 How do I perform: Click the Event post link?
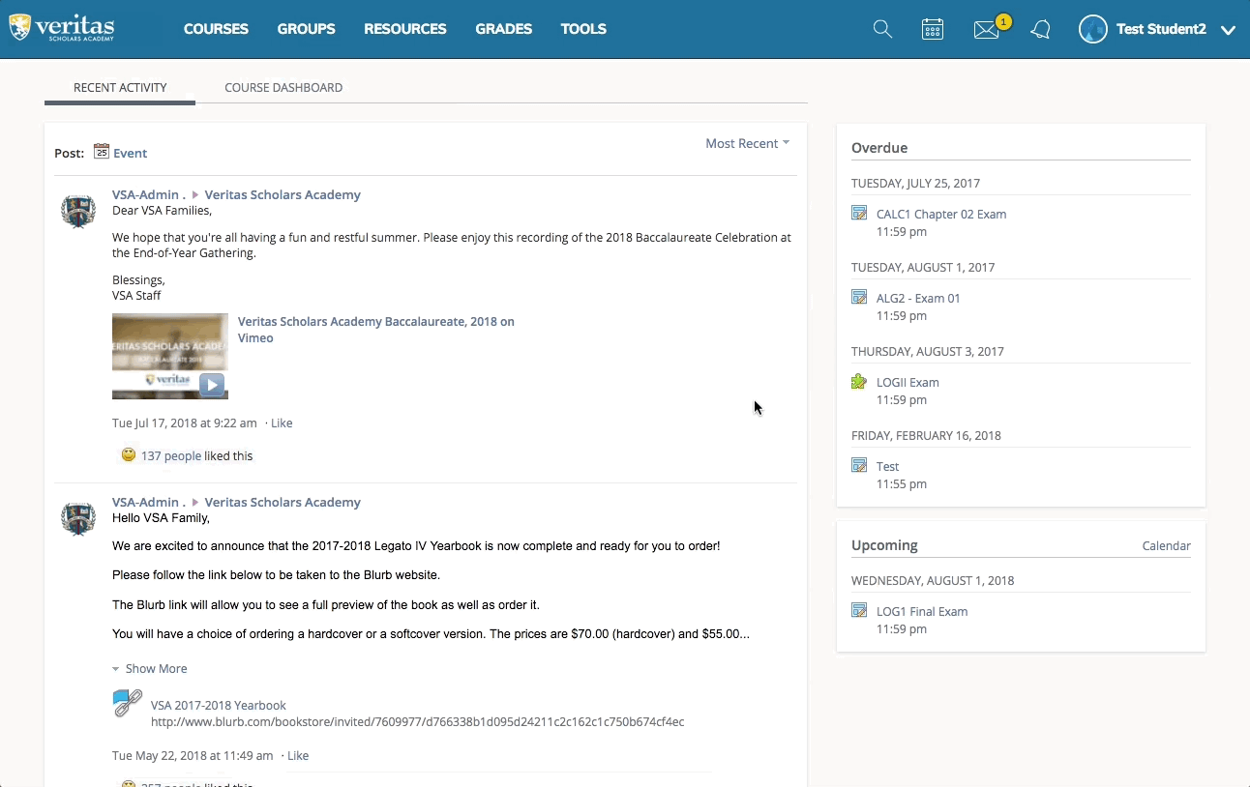(x=130, y=153)
